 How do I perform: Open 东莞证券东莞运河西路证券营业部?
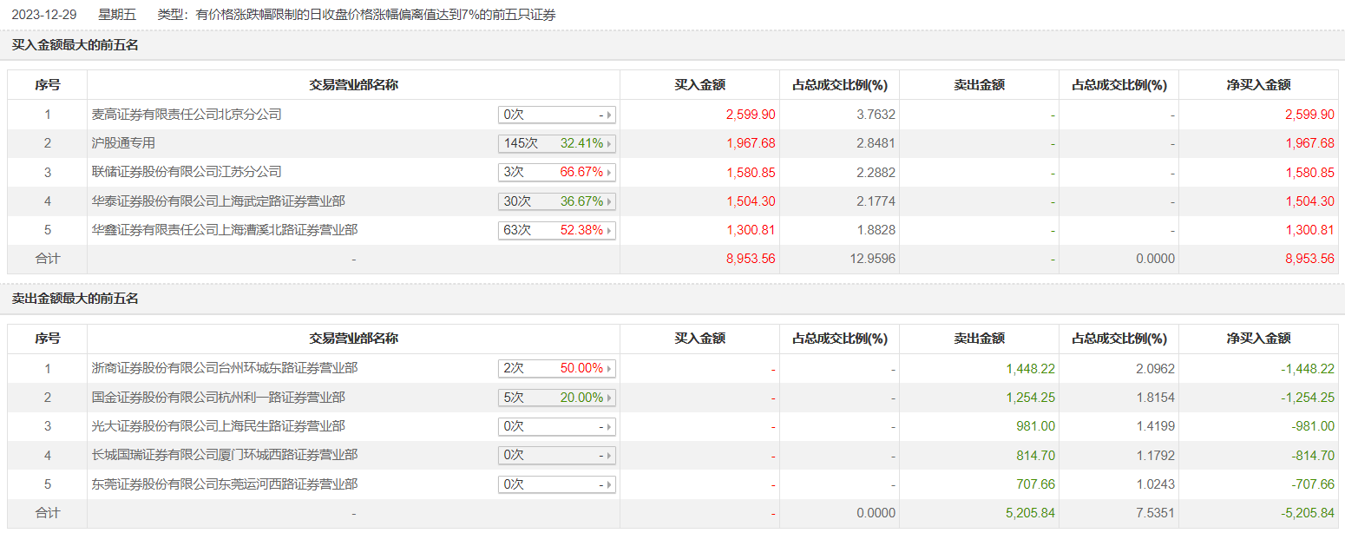pyautogui.click(x=225, y=484)
